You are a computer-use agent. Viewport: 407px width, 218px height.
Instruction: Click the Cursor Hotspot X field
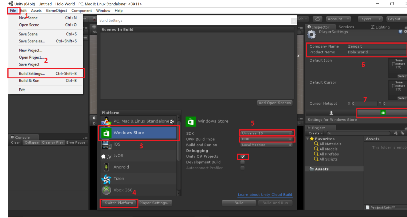coord(364,104)
